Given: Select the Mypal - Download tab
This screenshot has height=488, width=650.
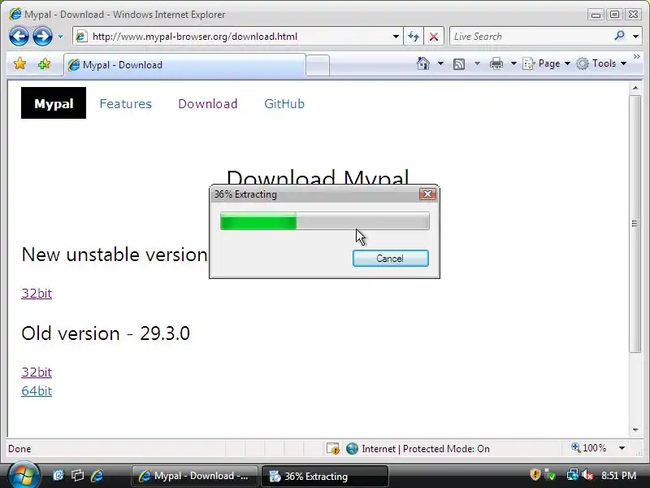Looking at the screenshot, I should (184, 65).
